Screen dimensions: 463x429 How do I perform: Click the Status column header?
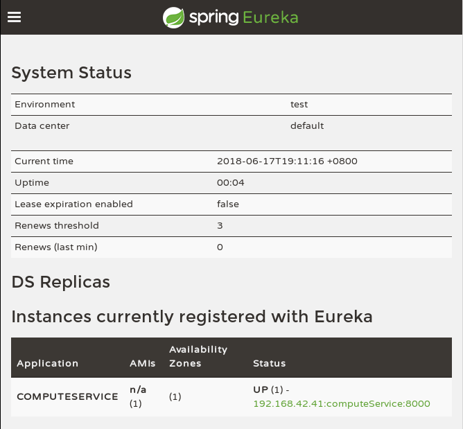(270, 363)
